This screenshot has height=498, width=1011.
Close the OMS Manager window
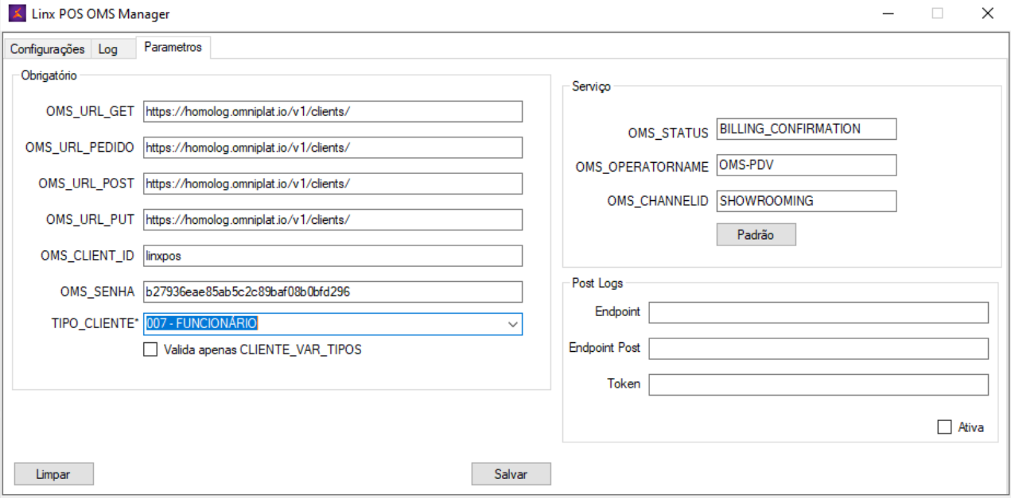pyautogui.click(x=987, y=14)
